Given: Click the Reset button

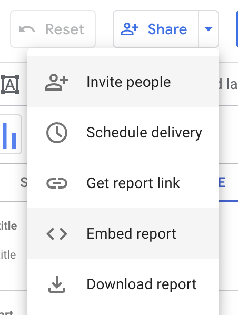Looking at the screenshot, I should pos(53,29).
